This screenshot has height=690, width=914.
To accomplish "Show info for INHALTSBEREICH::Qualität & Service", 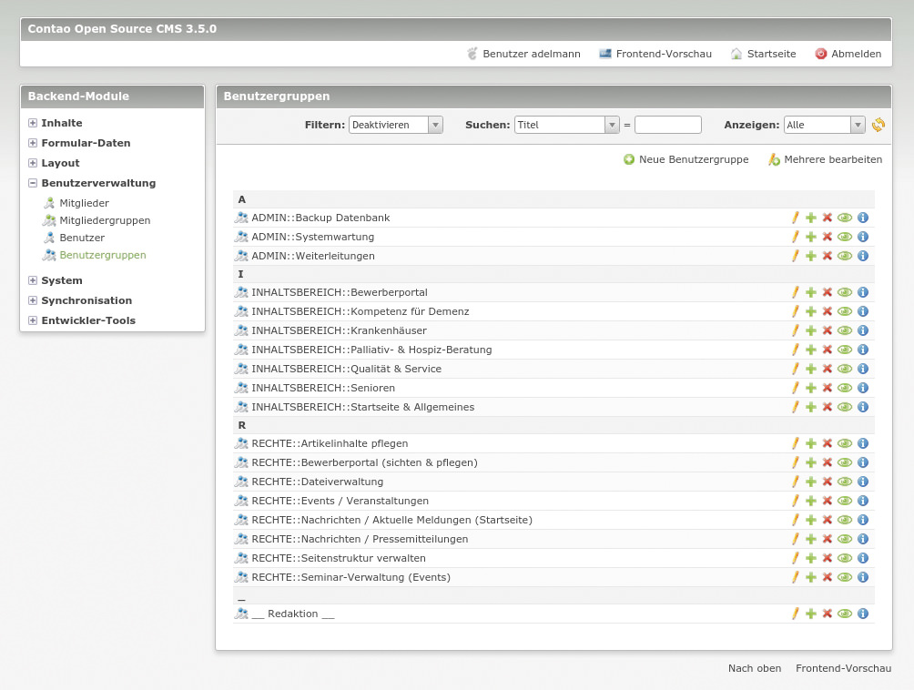I will (863, 369).
